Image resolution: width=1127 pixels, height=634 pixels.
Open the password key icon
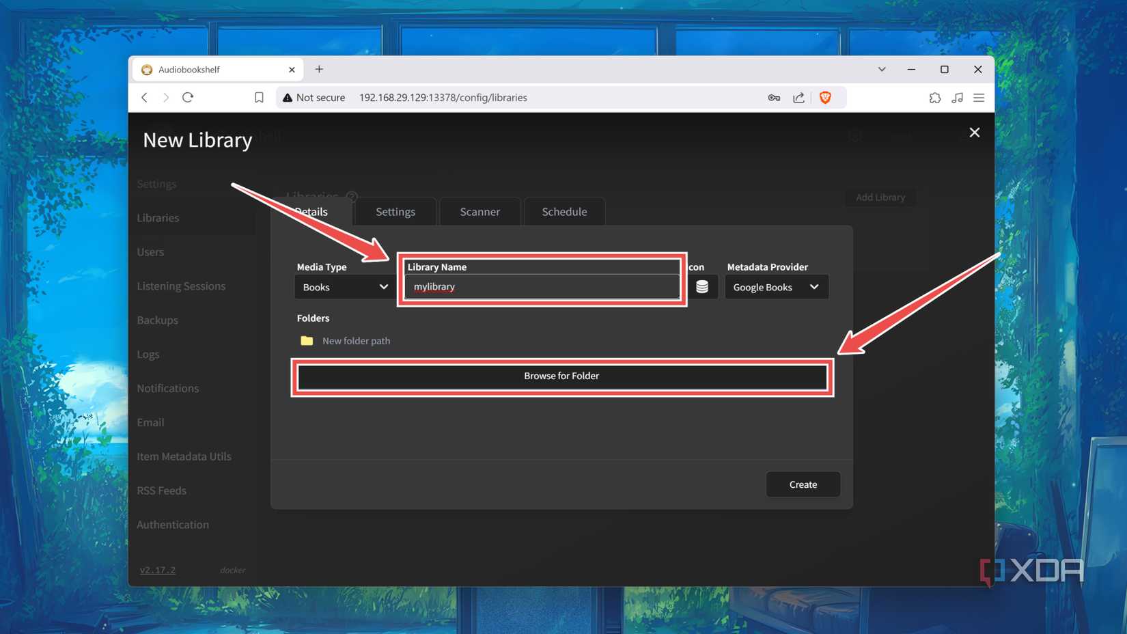click(x=774, y=98)
